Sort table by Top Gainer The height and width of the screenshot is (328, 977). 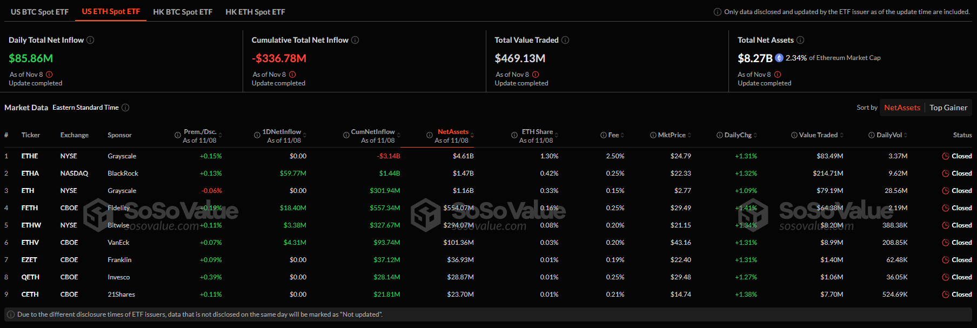click(x=948, y=108)
